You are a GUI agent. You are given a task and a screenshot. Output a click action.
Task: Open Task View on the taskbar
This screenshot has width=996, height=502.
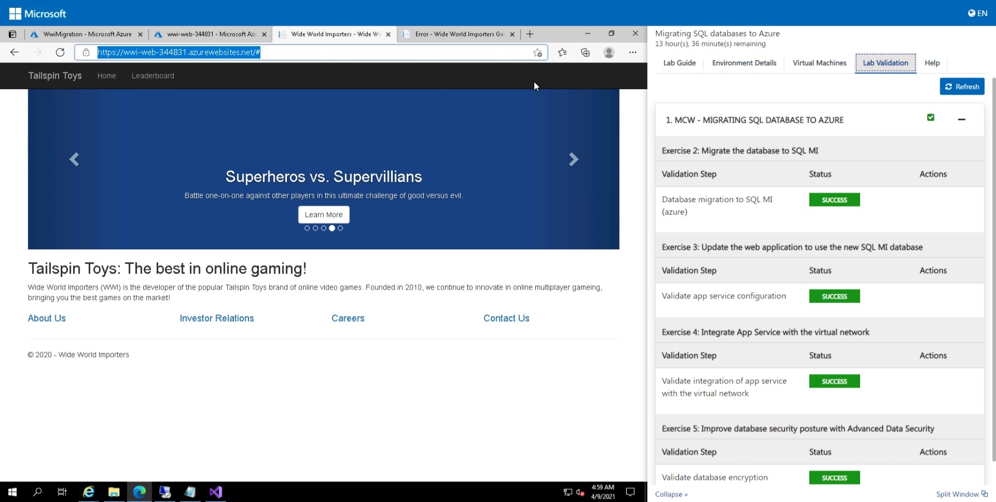click(62, 492)
